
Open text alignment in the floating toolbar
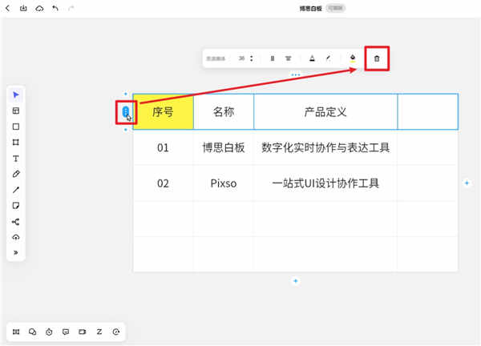[288, 58]
